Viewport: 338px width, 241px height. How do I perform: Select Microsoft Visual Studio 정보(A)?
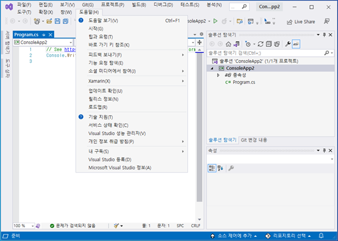[x=132, y=168]
